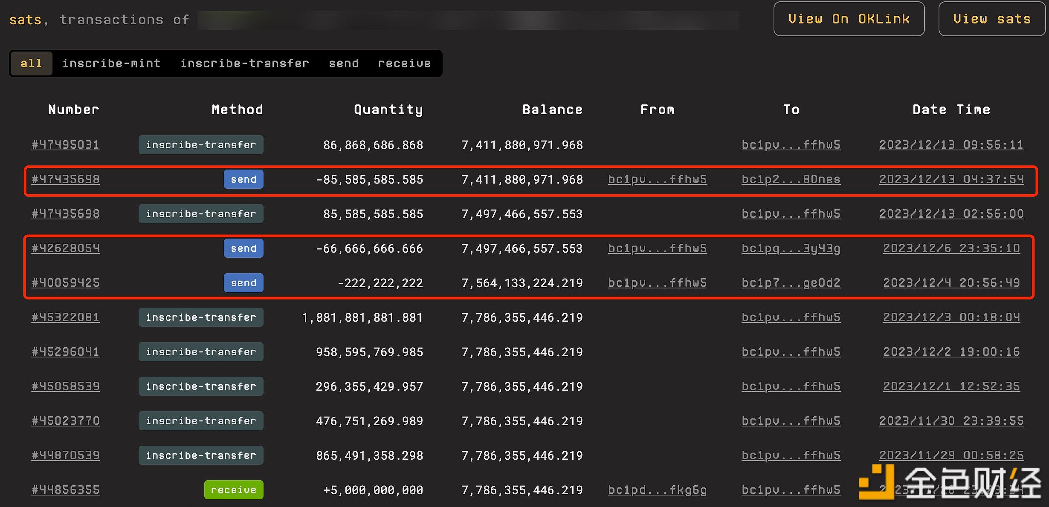The height and width of the screenshot is (507, 1049).
Task: Click the green receive badge for #44856355
Action: 234,490
